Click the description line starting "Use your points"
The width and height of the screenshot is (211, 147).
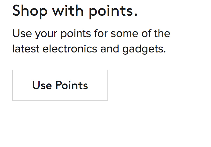91,34
